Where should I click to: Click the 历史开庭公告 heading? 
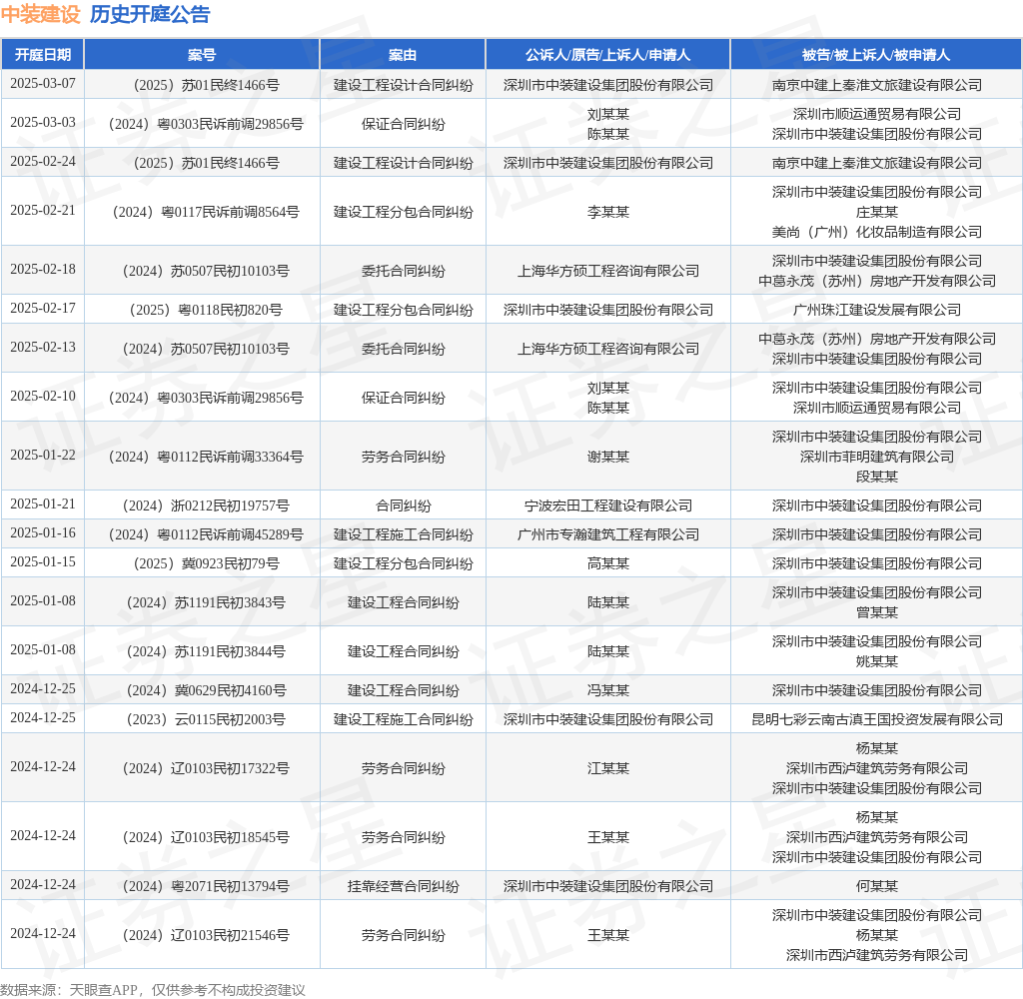[x=150, y=14]
